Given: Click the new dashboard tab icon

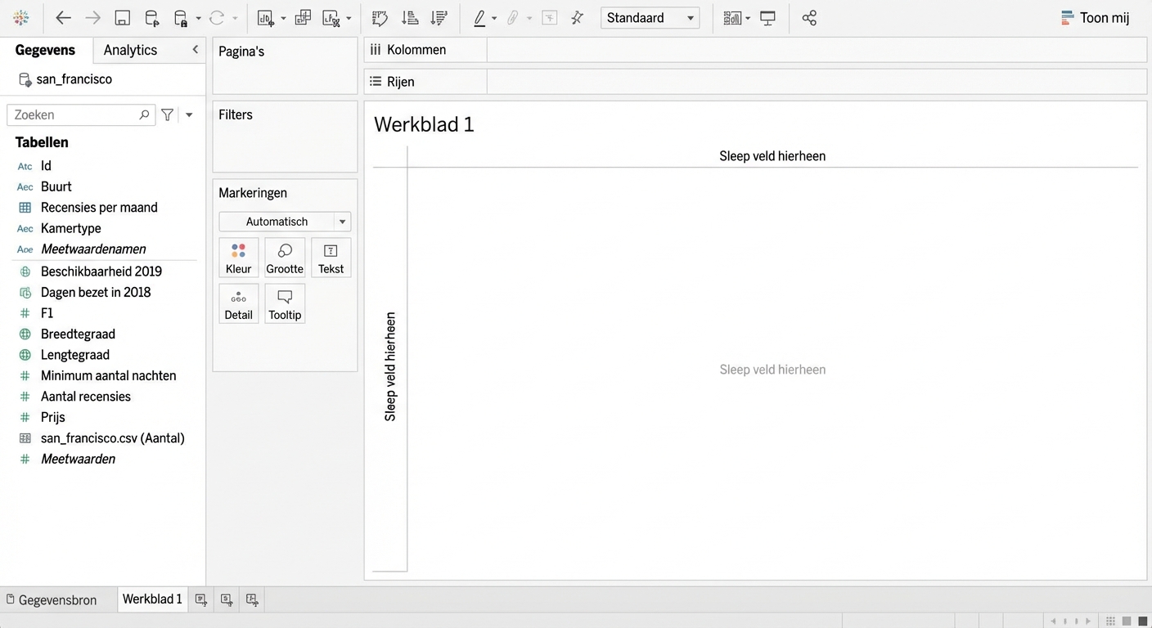Looking at the screenshot, I should [227, 600].
